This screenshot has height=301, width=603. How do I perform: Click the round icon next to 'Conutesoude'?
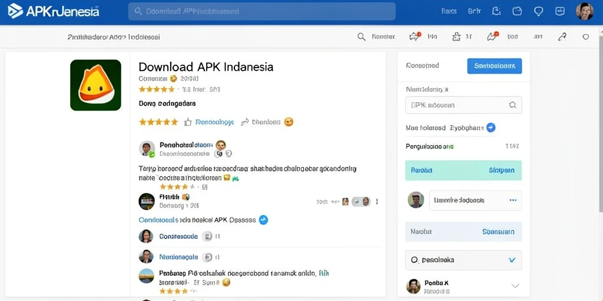[x=207, y=236]
